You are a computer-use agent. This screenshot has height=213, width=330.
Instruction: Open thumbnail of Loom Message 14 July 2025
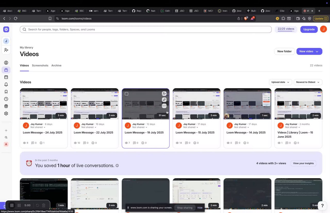pos(247,104)
